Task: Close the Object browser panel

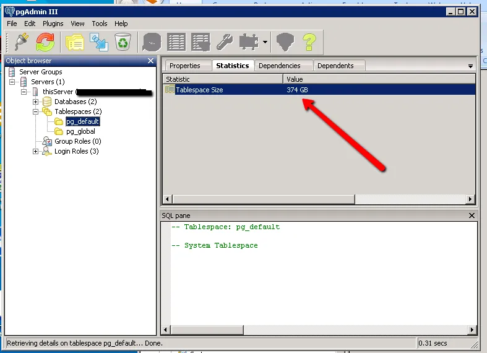Action: click(150, 61)
